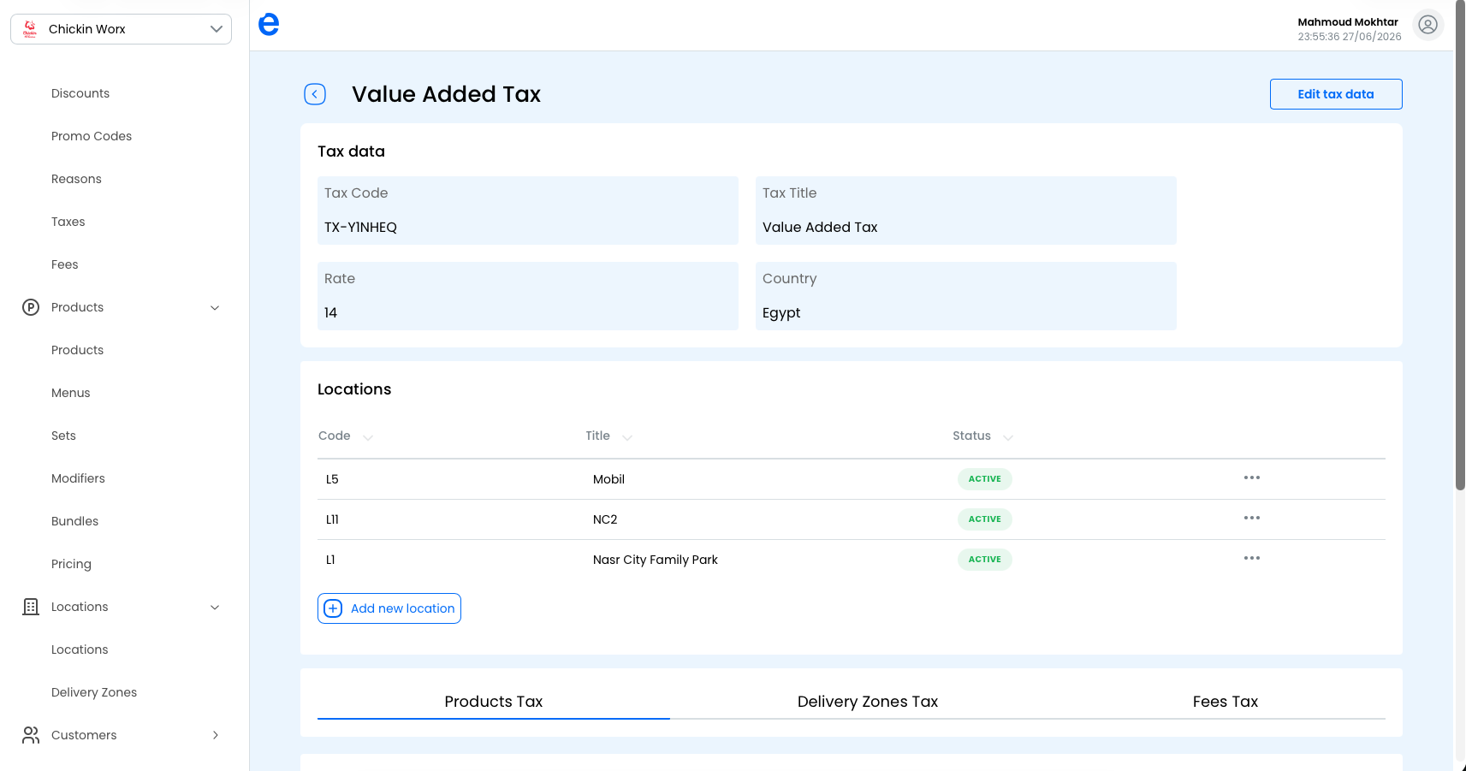Click the L11 location code cell
Screen dimensions: 1466x771
(x=332, y=519)
